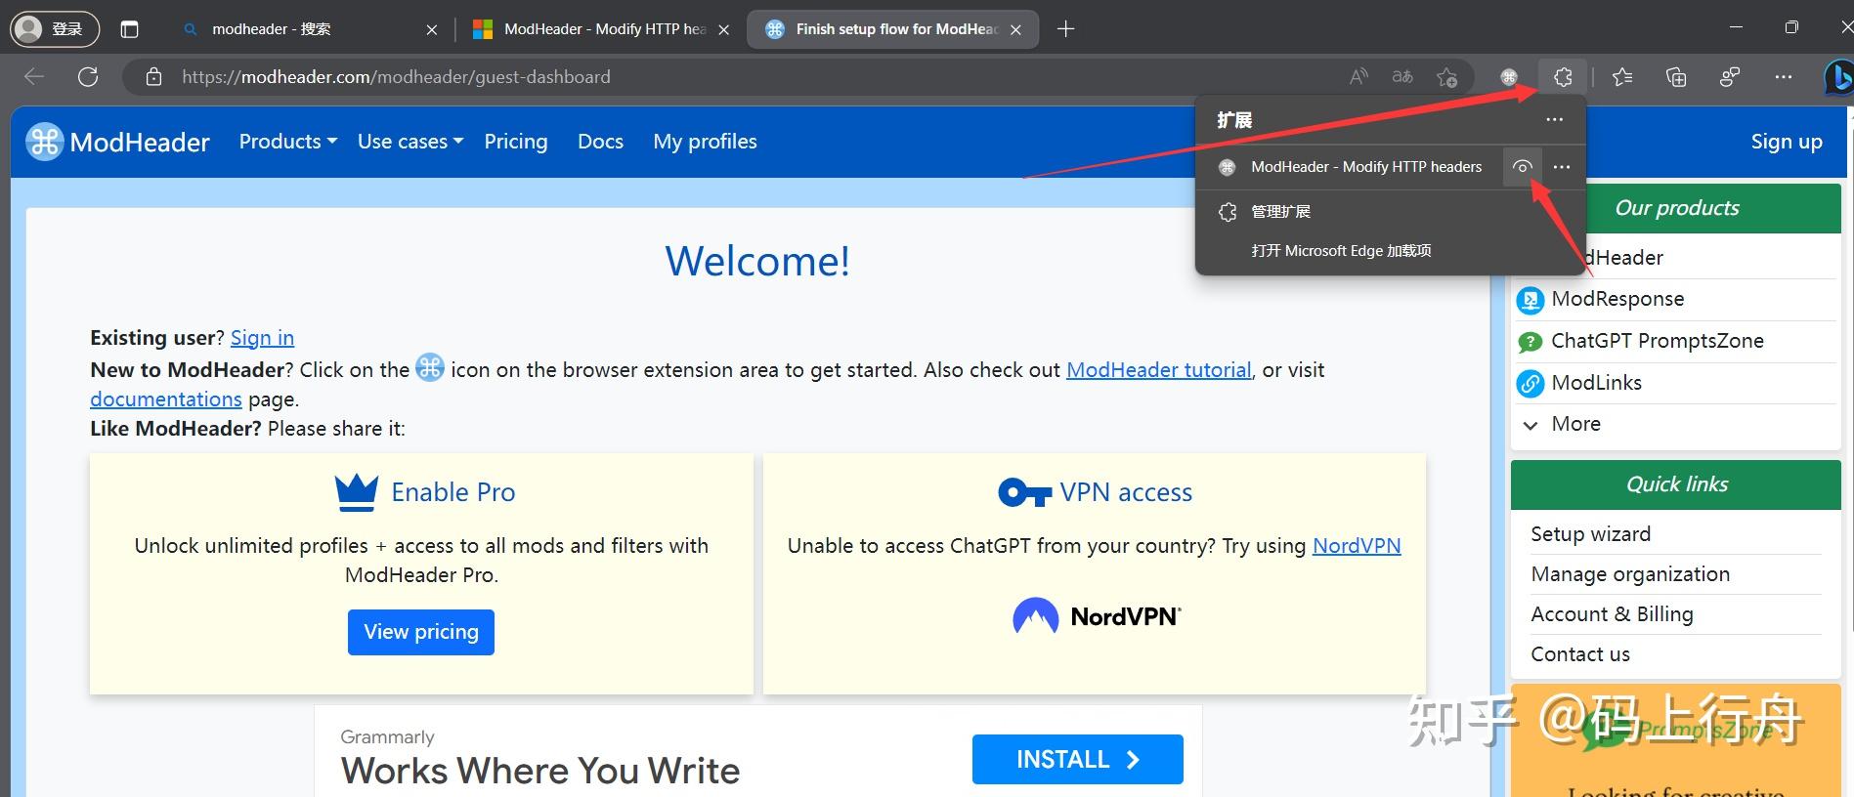Follow the NordVPN text link
Image resolution: width=1854 pixels, height=797 pixels.
(x=1357, y=546)
